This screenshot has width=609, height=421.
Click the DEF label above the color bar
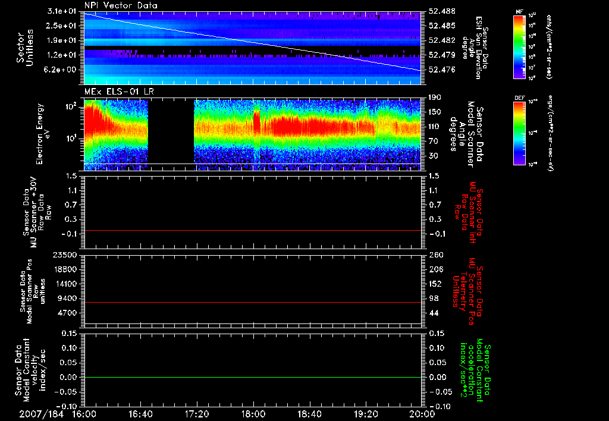[519, 98]
